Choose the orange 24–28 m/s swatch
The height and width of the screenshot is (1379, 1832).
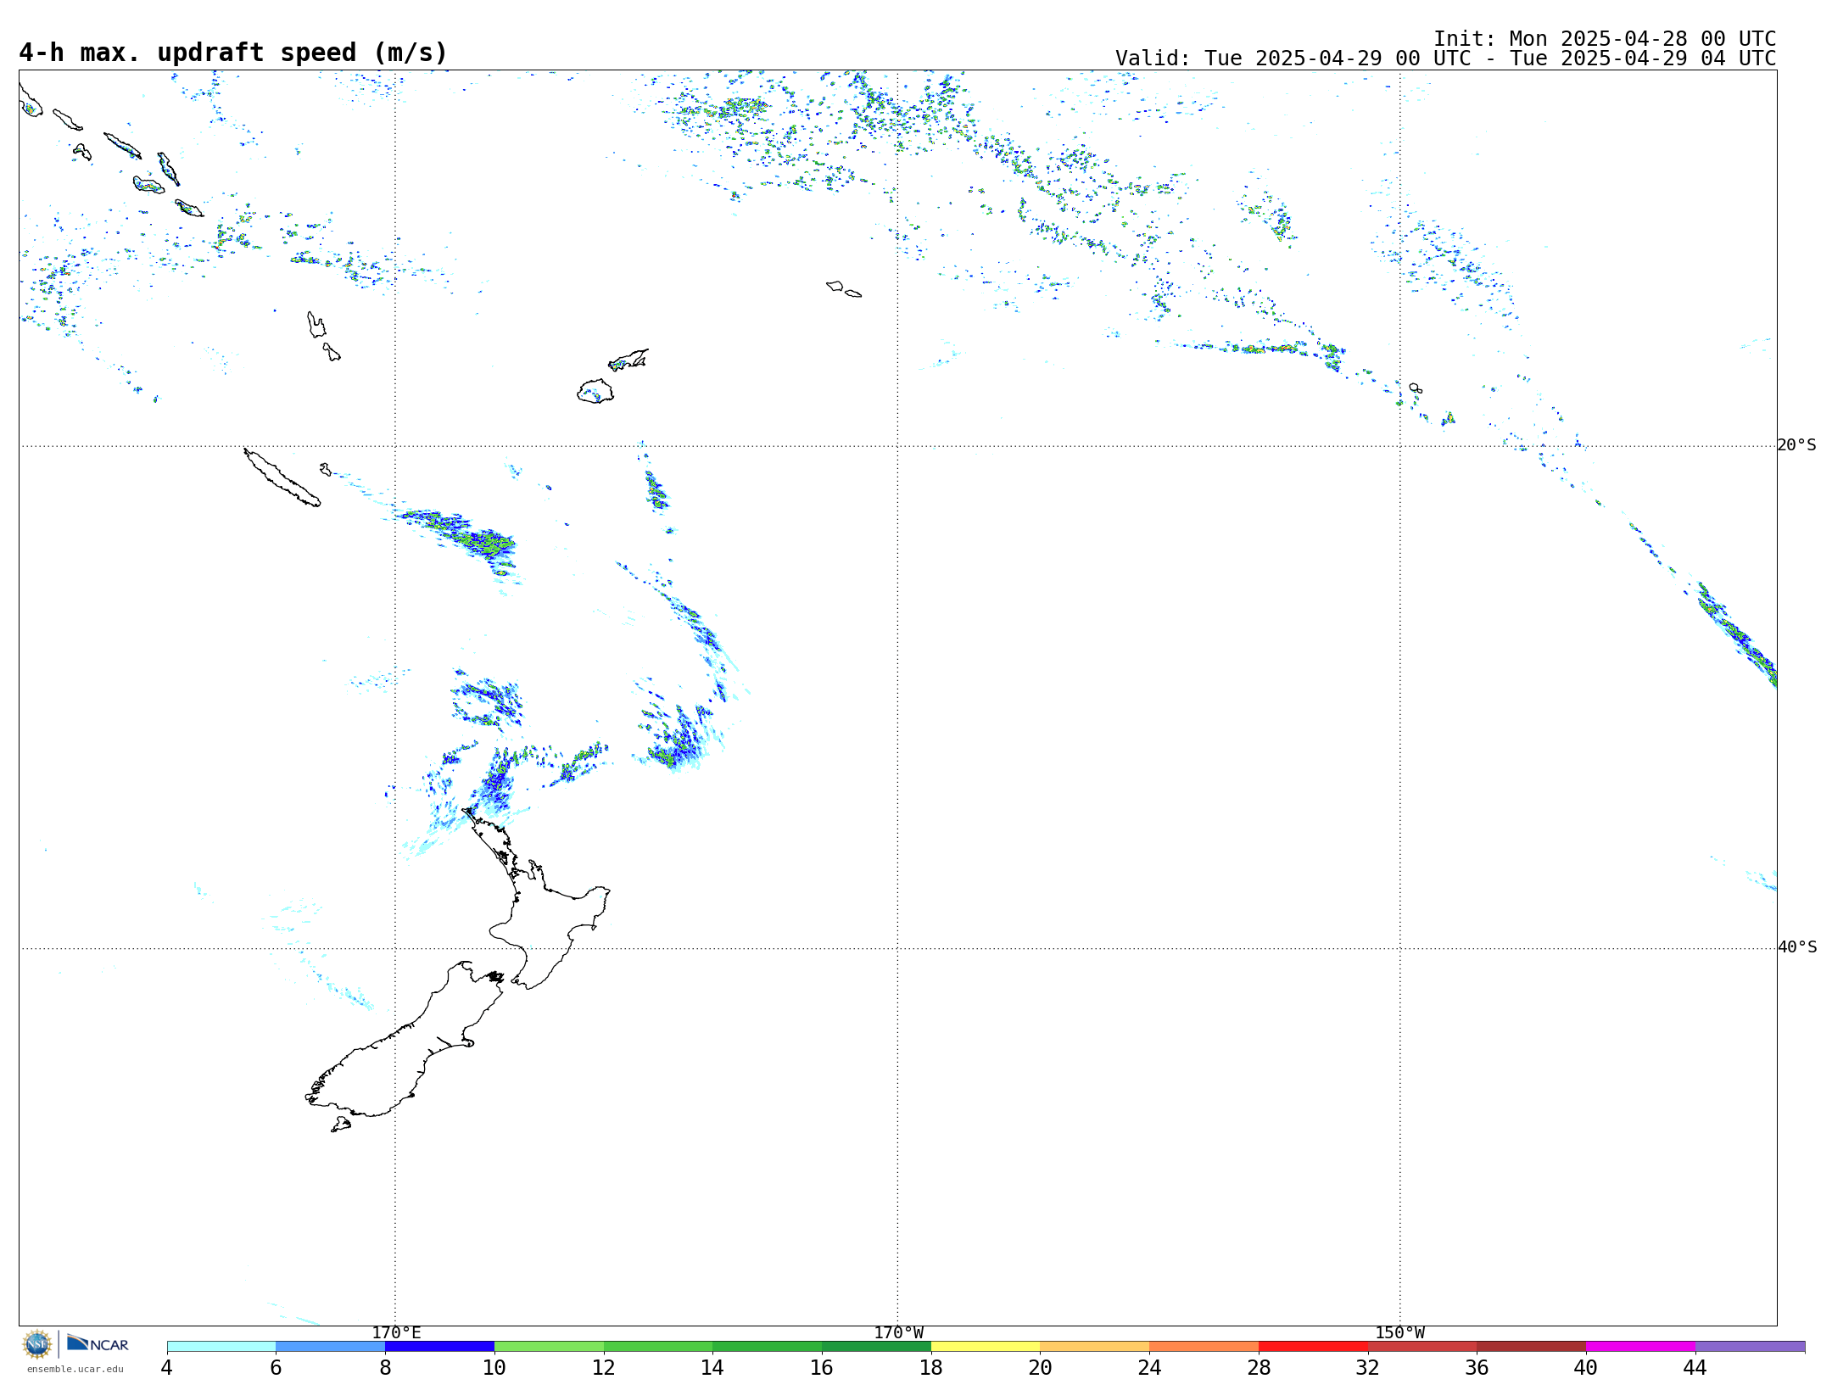(x=1204, y=1347)
